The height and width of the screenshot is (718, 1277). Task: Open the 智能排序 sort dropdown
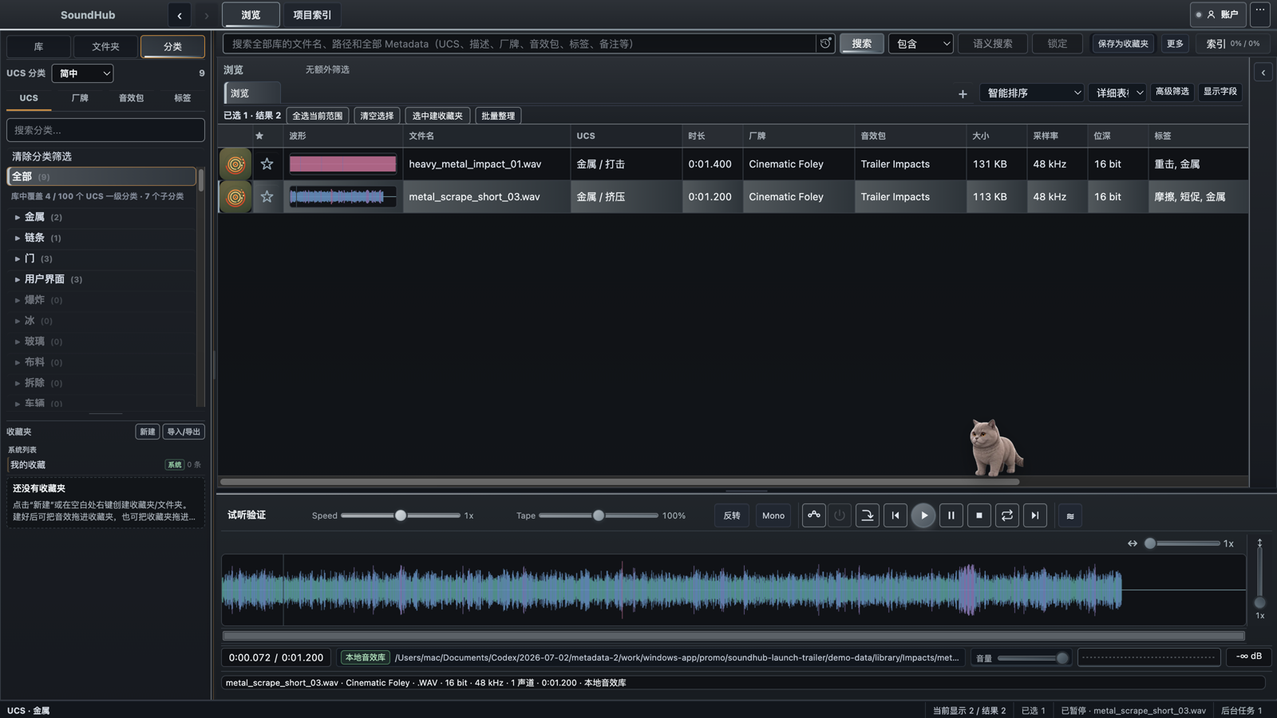(1032, 93)
